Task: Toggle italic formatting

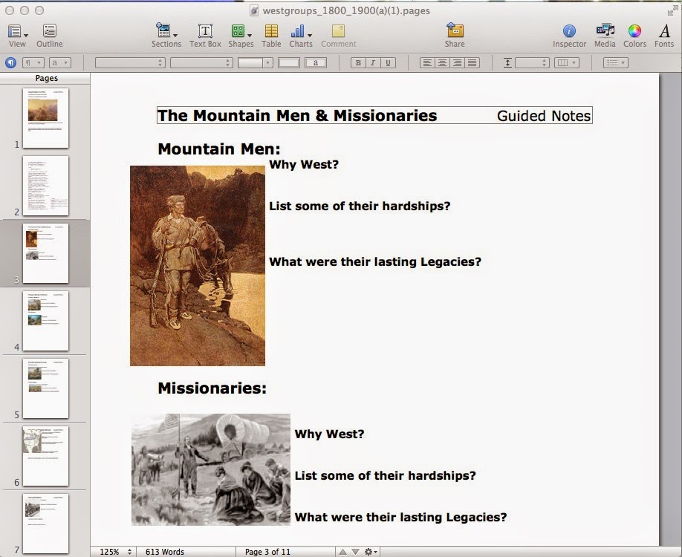Action: 373,62
